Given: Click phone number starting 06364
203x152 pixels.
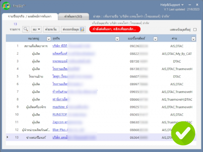Looking at the screenshot, I should click(x=139, y=137).
